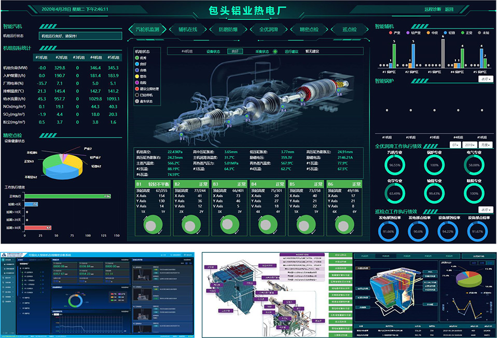The width and height of the screenshot is (497, 338).
Task: Toggle the 未知 series in 智能辅机 legend
Action: 484,33
